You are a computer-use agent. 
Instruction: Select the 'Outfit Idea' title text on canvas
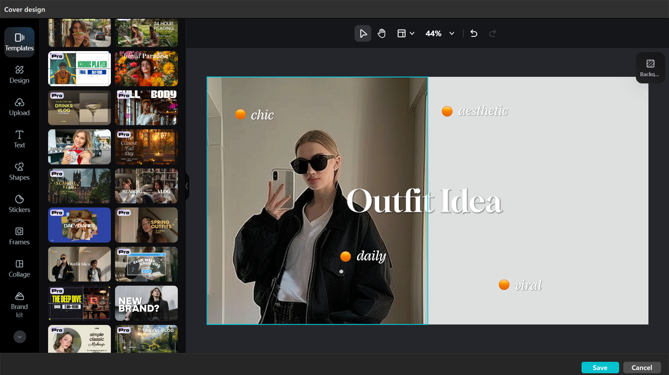click(424, 201)
